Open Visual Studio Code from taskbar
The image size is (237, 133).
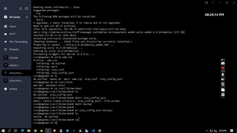coord(93,131)
